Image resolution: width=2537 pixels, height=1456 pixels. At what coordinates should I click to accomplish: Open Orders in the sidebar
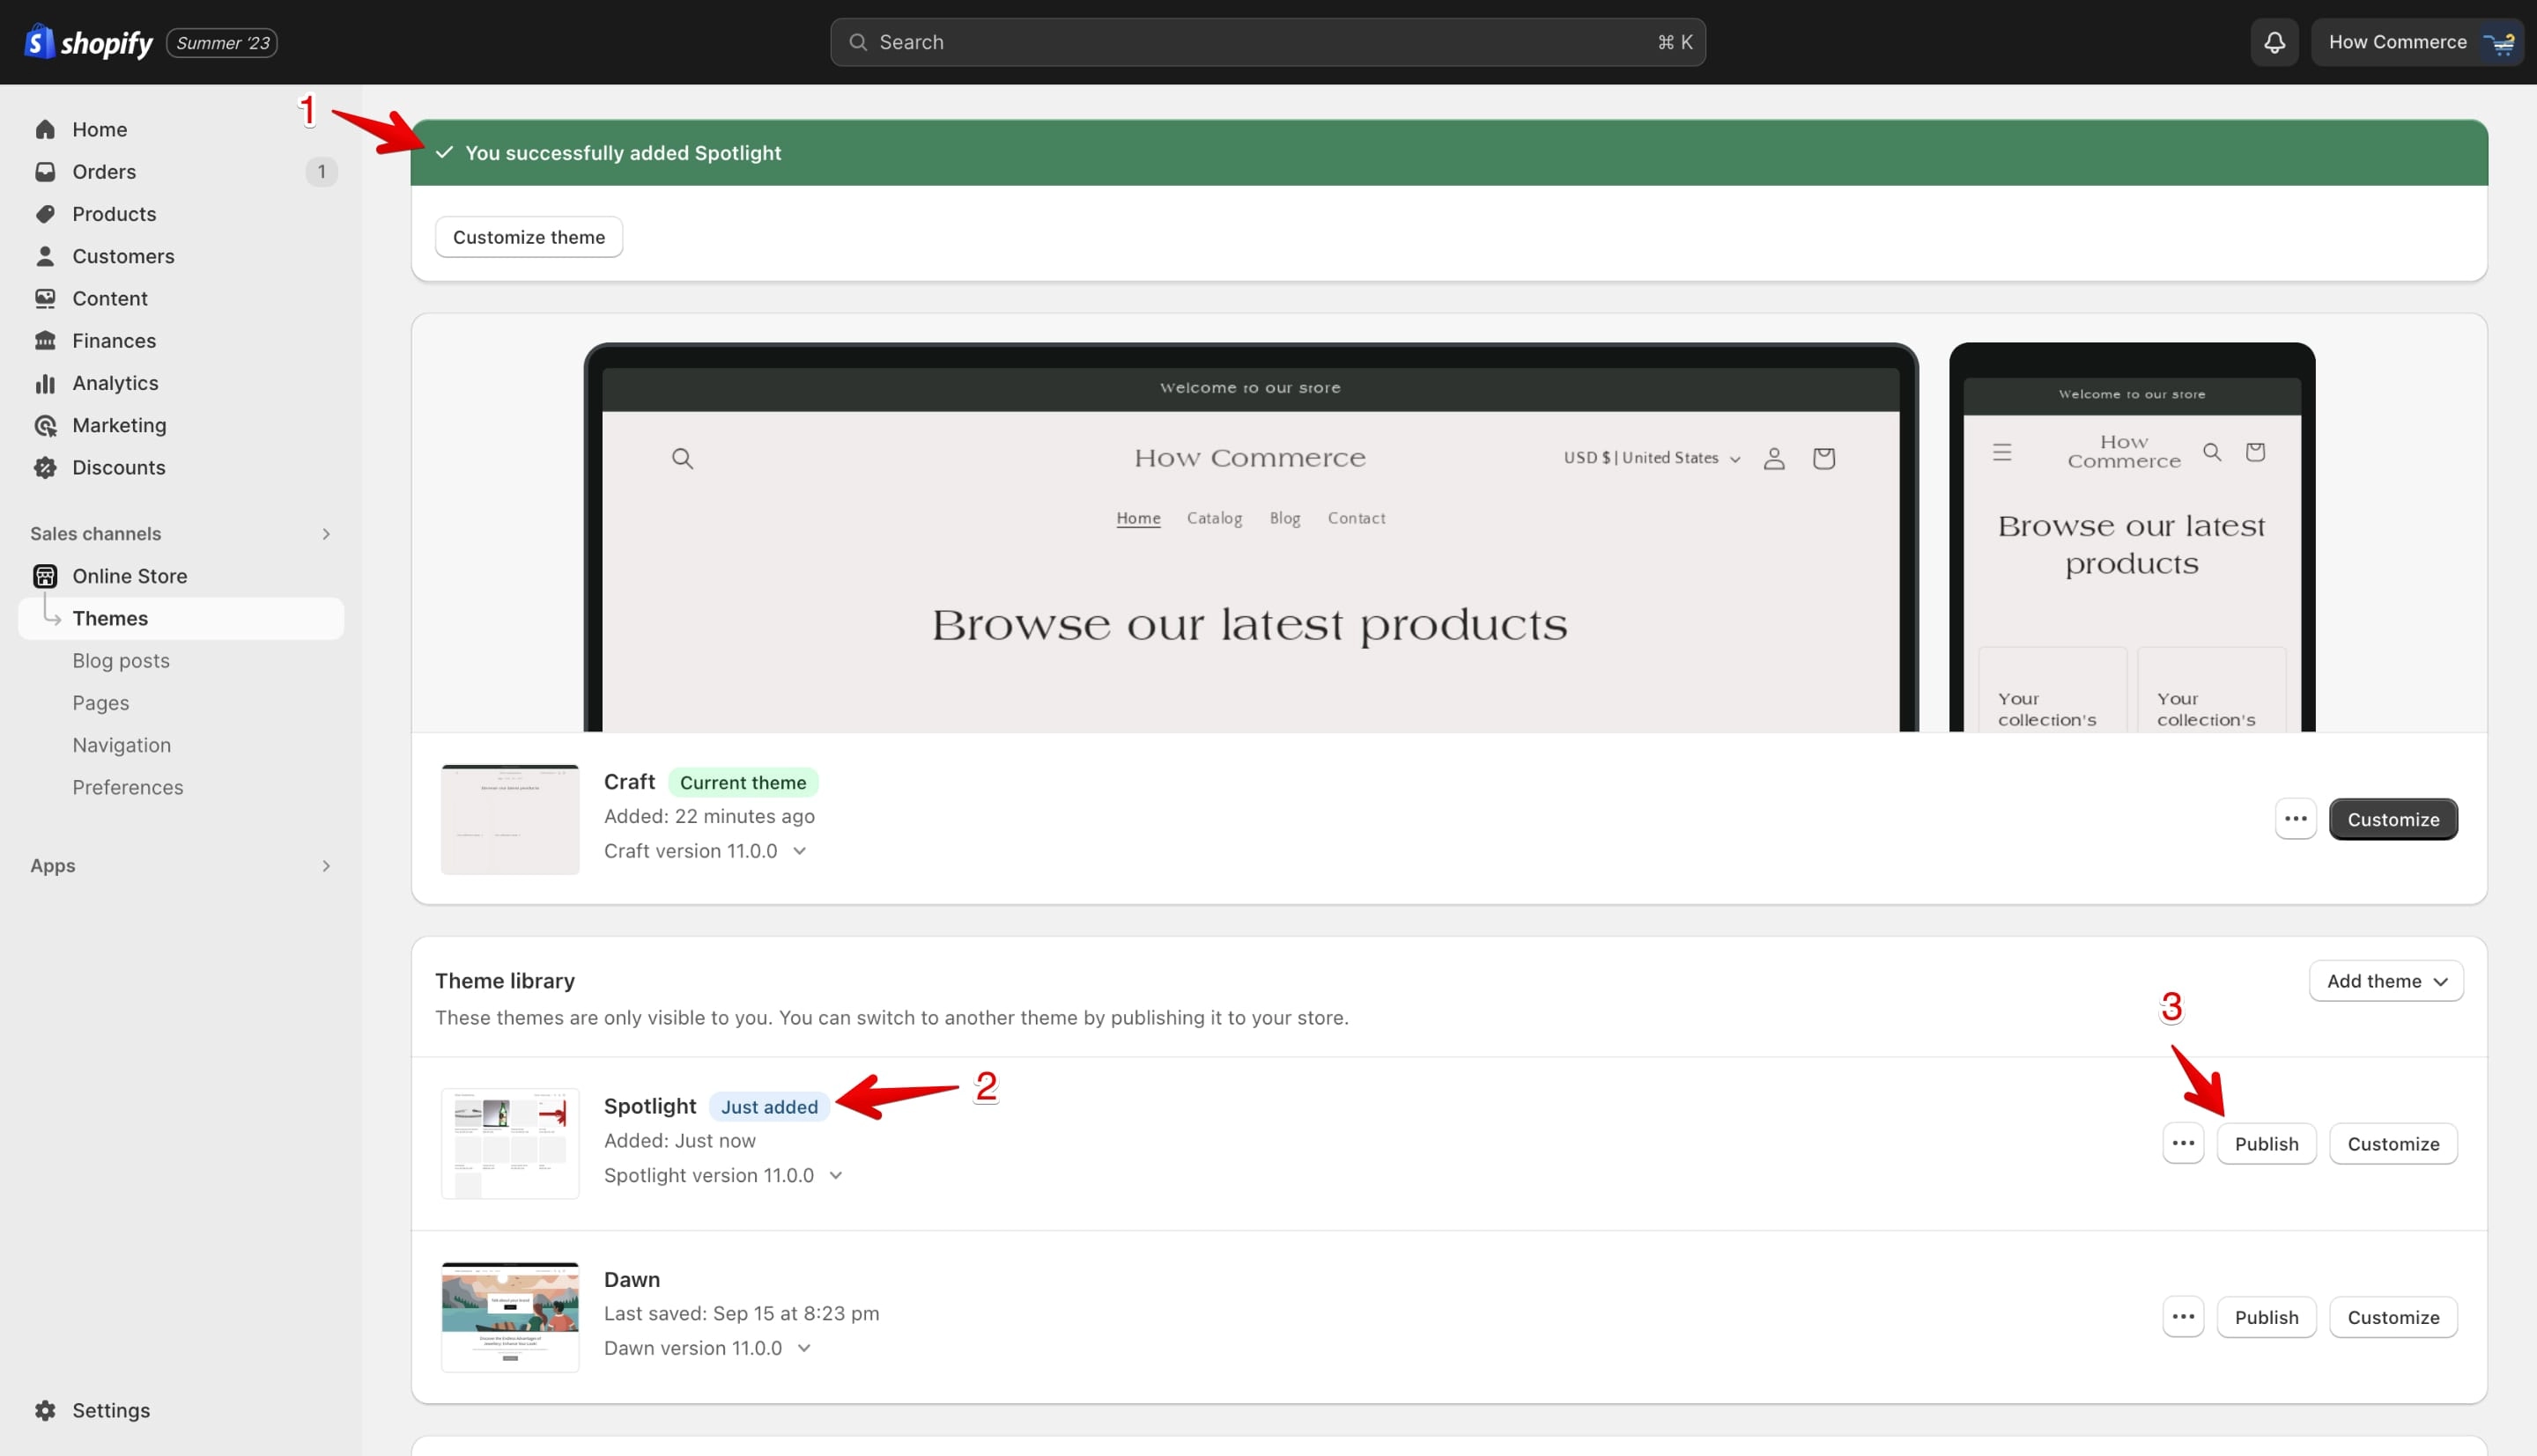tap(181, 171)
